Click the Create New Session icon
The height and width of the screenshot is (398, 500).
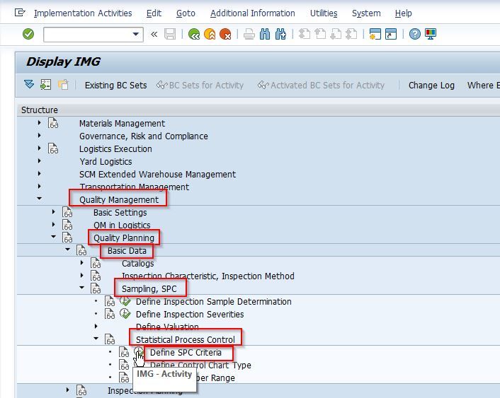[375, 34]
